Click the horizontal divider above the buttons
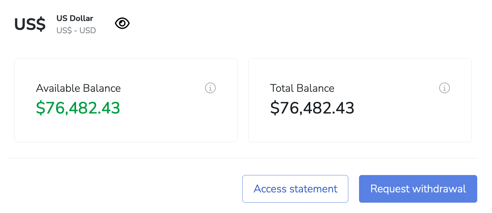Viewport: 492px width, 213px height. 243,158
